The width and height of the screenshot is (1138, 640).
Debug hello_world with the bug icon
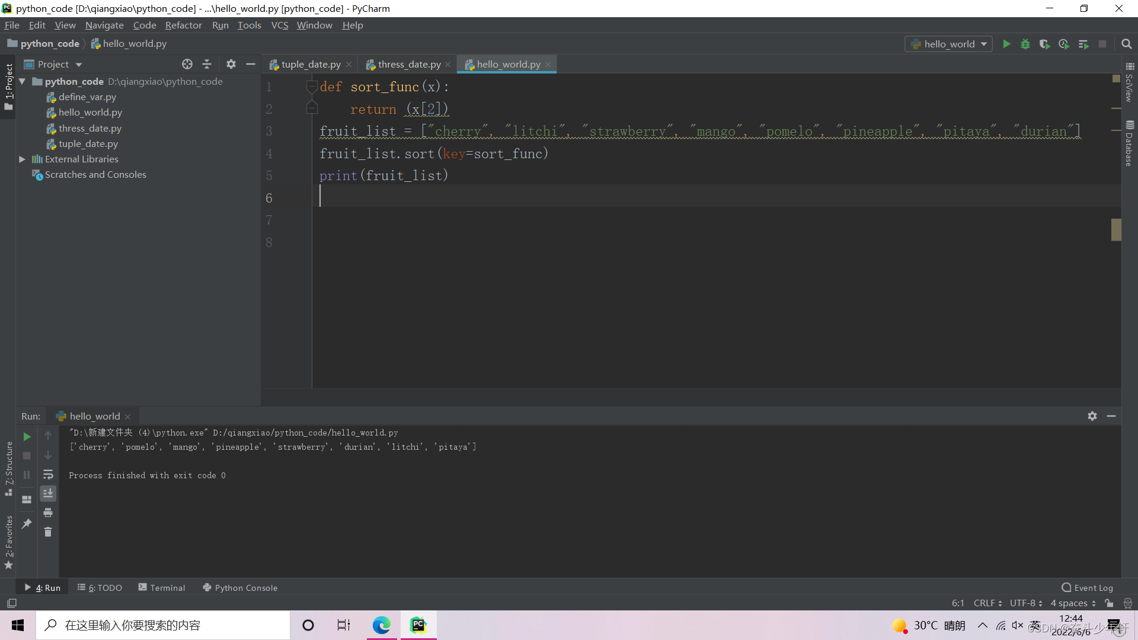point(1026,44)
